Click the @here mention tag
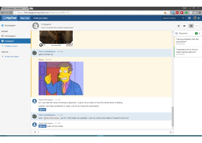Image resolution: width=202 pixels, height=143 pixels. pyautogui.click(x=42, y=110)
